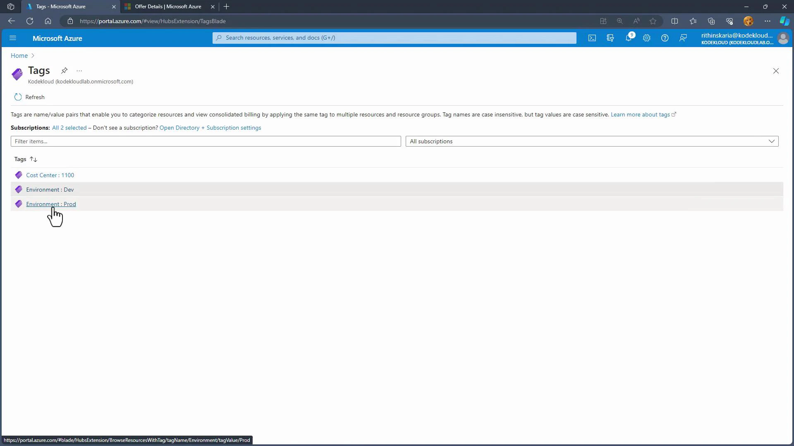Open the Tags context menu ellipsis
The width and height of the screenshot is (794, 446).
[79, 71]
